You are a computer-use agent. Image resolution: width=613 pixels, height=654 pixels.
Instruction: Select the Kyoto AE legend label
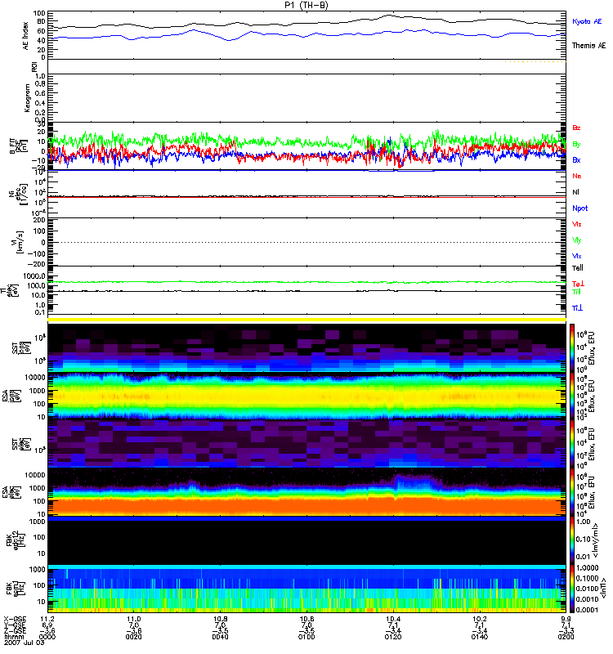tap(587, 21)
